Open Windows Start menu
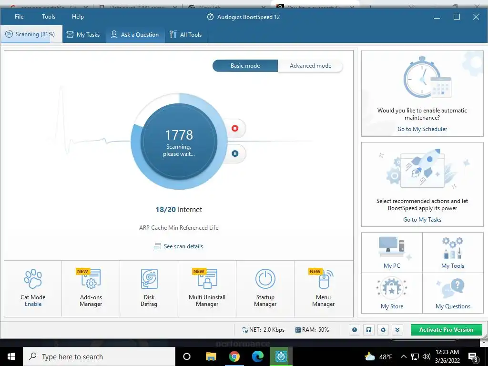This screenshot has width=488, height=366. [x=11, y=356]
